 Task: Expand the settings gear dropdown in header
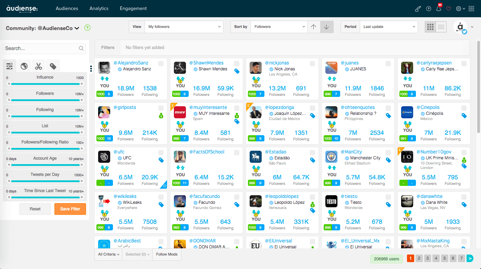460,9
